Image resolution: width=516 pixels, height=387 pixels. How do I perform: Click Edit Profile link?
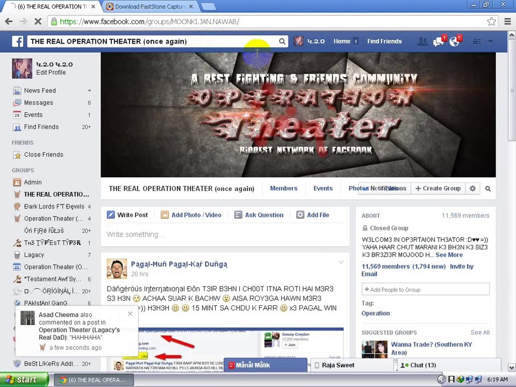point(51,73)
